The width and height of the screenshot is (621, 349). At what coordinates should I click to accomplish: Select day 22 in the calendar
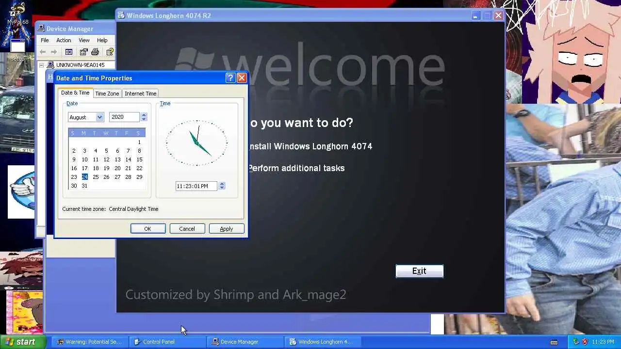139,168
